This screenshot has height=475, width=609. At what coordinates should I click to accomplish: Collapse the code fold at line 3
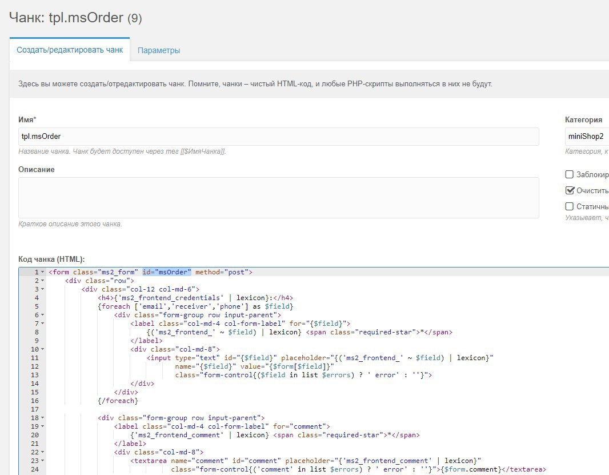coord(43,289)
